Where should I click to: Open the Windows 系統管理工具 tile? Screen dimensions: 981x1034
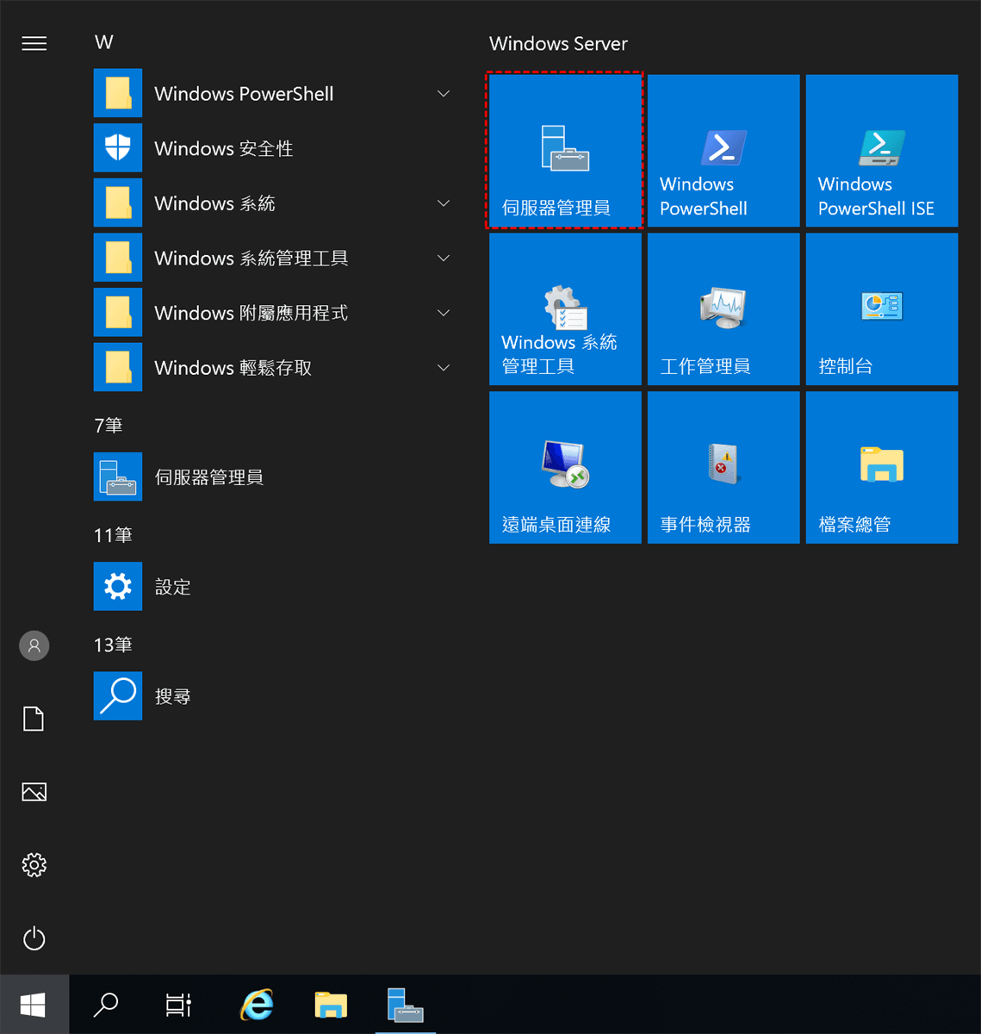pos(565,309)
